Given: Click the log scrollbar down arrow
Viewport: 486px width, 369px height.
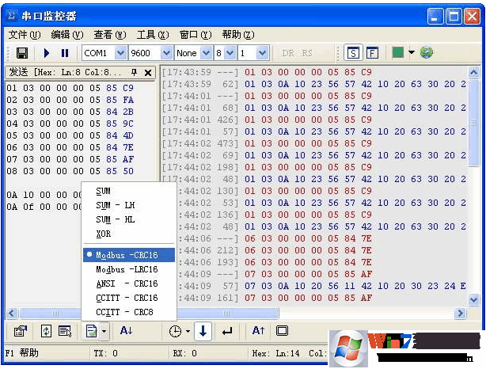Looking at the screenshot, I should (x=473, y=300).
